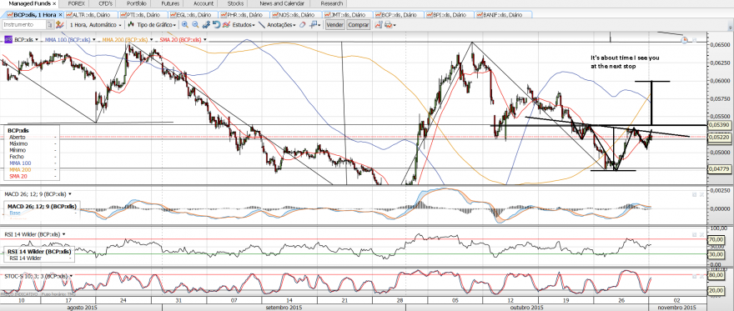Open the 1 Hora, Automático interval dropdown
The image size is (734, 311).
click(95, 24)
